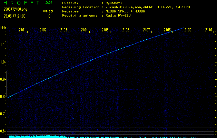Click the receiver value NESDR SMArt + HDSDR
This screenshot has height=138, width=217.
coord(125,11)
